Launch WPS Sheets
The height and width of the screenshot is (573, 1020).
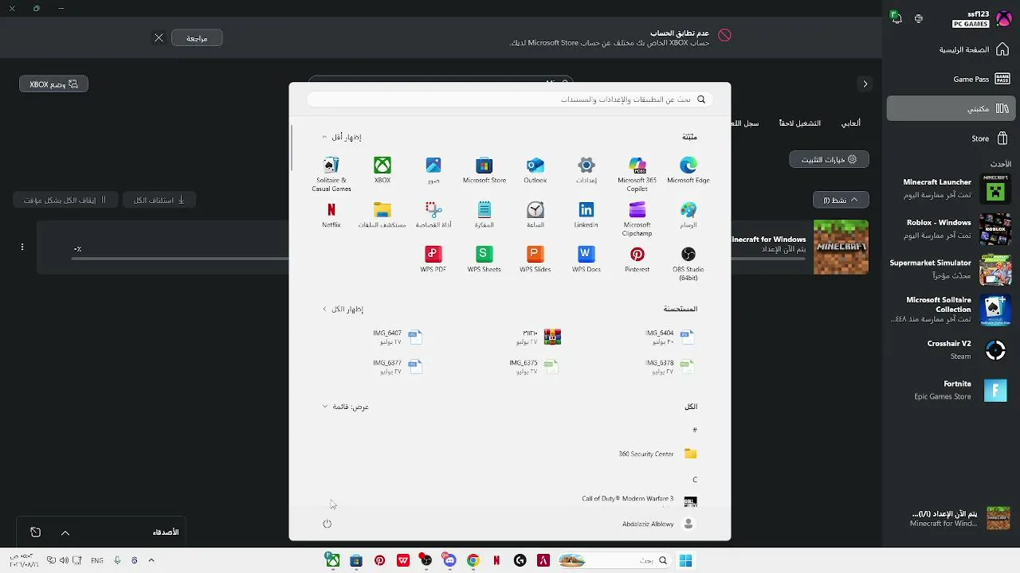[x=484, y=259]
